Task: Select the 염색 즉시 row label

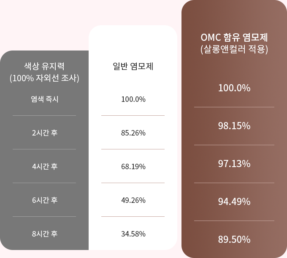Action: click(x=44, y=99)
